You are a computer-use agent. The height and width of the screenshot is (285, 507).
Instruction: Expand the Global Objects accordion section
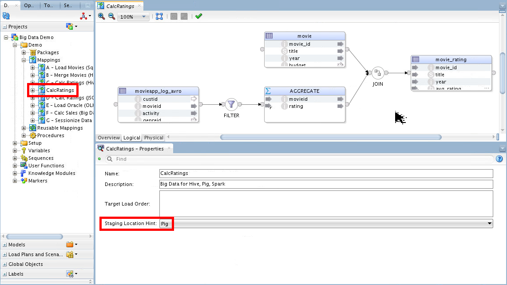[x=5, y=264]
